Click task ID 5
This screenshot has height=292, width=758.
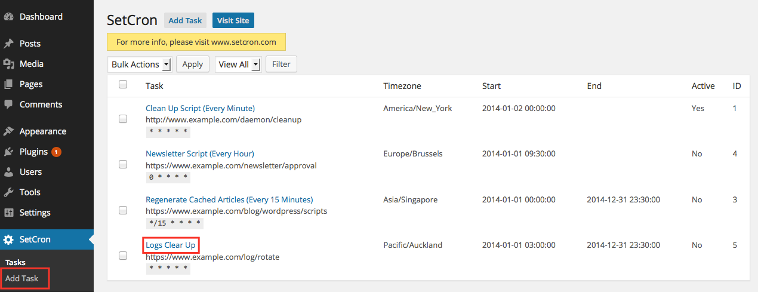click(735, 245)
